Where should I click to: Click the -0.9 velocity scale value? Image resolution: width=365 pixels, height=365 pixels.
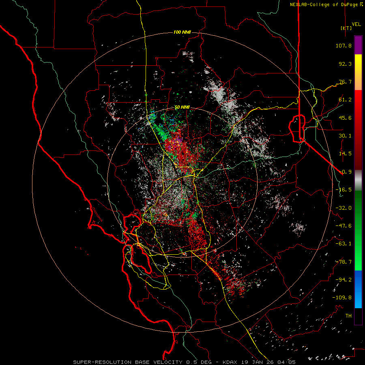point(345,172)
